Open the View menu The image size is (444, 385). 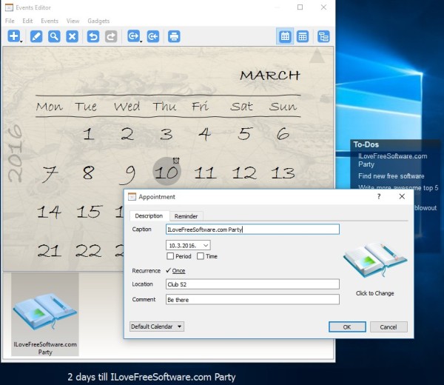pyautogui.click(x=73, y=21)
